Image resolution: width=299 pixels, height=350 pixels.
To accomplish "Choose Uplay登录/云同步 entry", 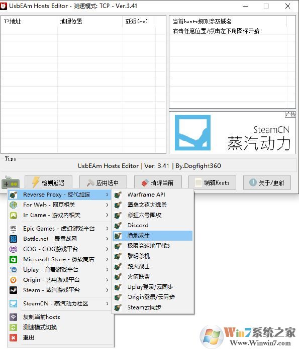I will tap(153, 287).
